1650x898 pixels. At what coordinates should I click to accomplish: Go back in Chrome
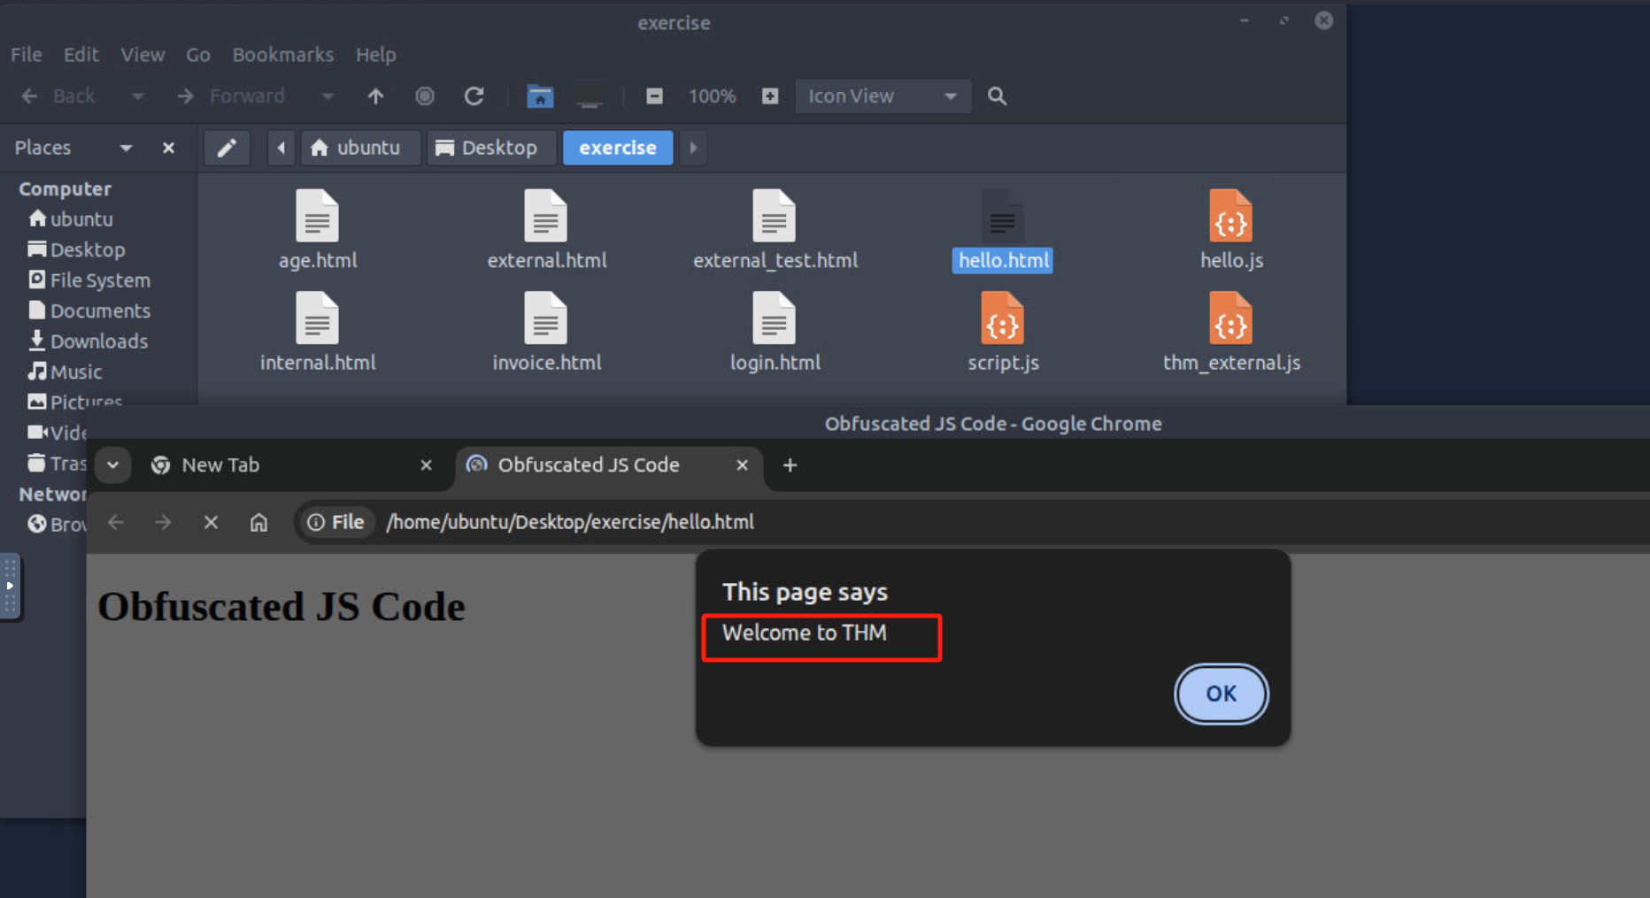115,522
